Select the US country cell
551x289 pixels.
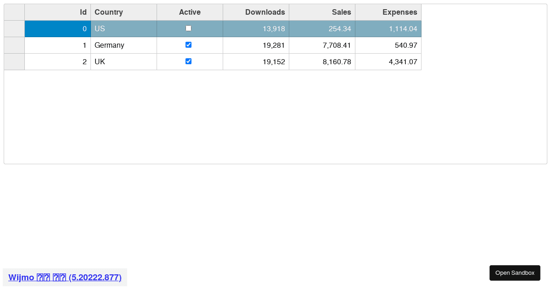(124, 28)
